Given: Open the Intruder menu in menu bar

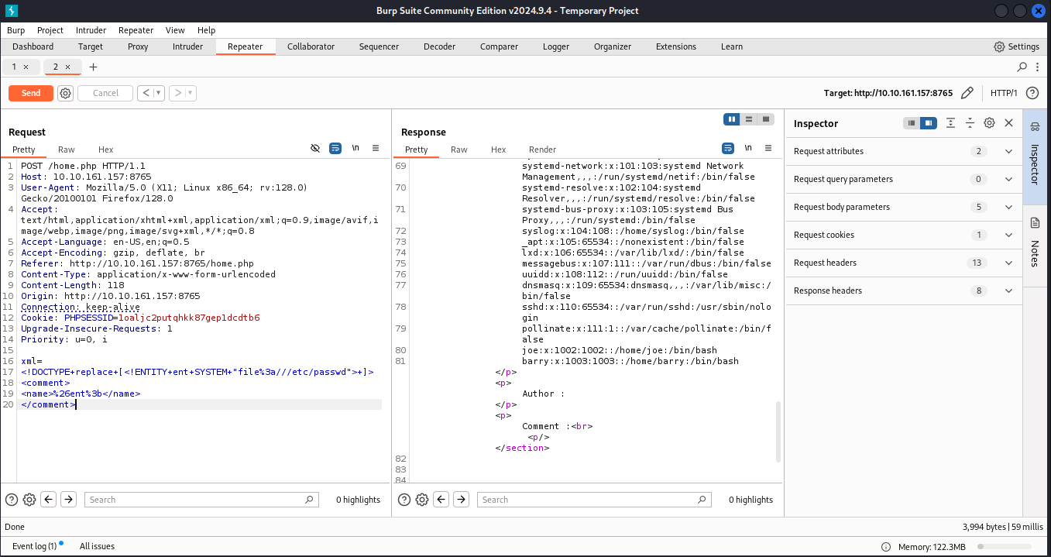Looking at the screenshot, I should pyautogui.click(x=91, y=30).
